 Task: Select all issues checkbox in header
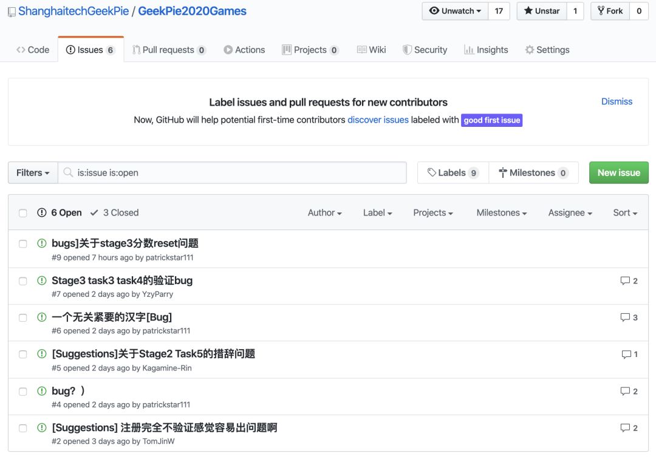click(23, 213)
